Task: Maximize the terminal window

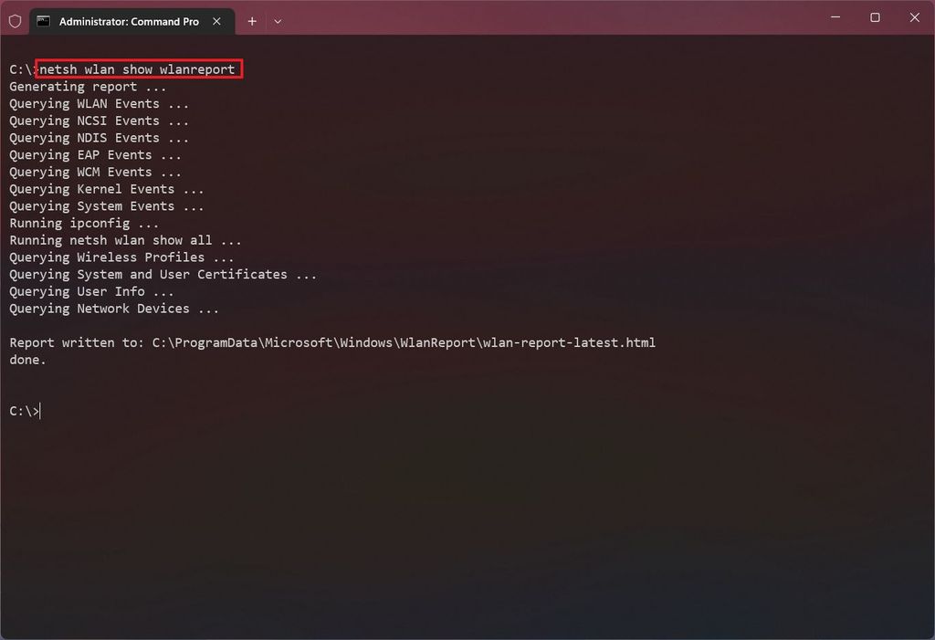Action: point(875,17)
